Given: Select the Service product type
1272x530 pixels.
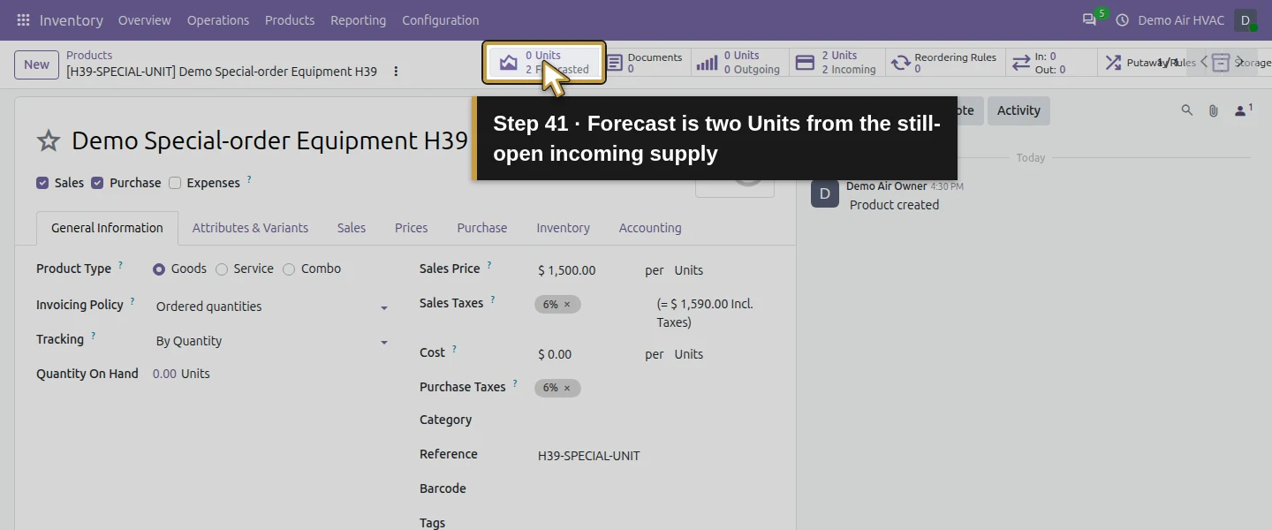Looking at the screenshot, I should (x=222, y=269).
